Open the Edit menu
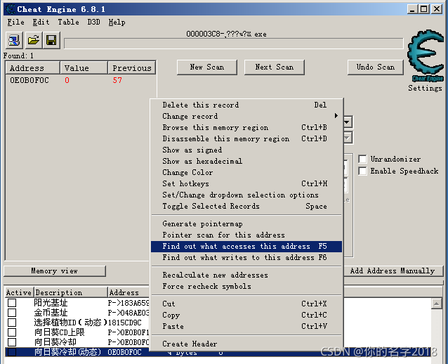Viewport: 448px width, 364px height. pos(41,22)
